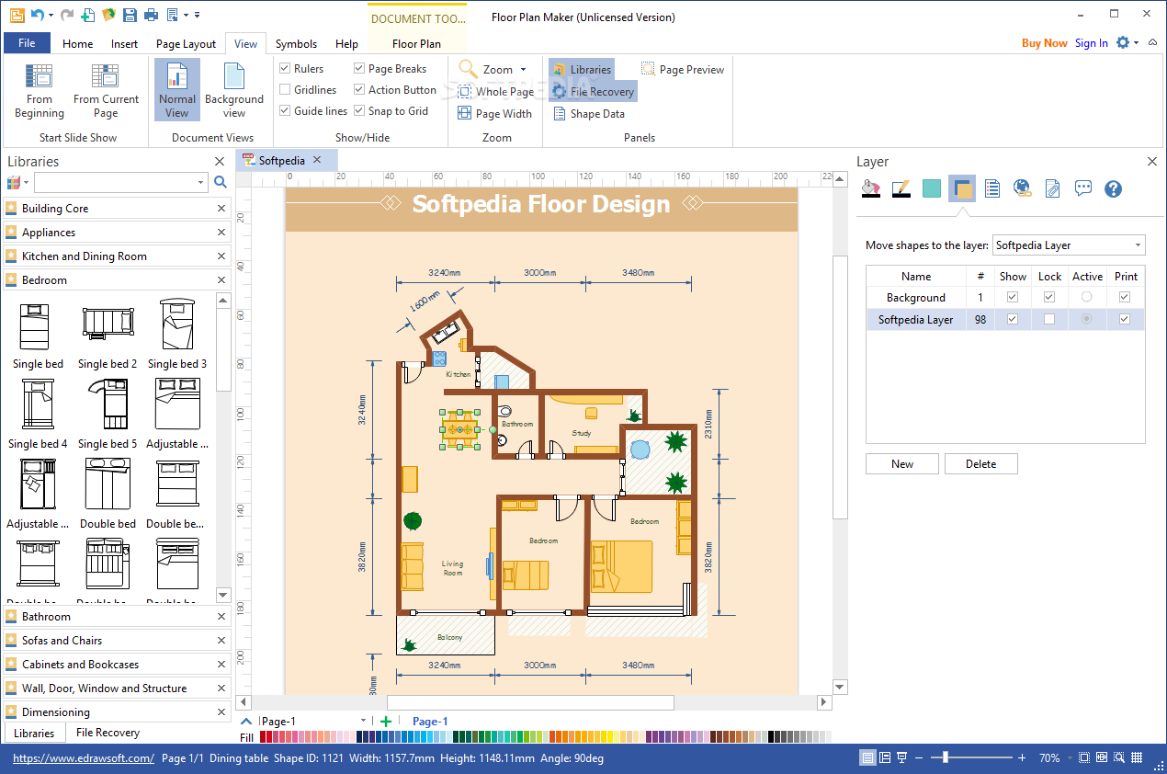1167x774 pixels.
Task: Click the New layer button
Action: (902, 464)
